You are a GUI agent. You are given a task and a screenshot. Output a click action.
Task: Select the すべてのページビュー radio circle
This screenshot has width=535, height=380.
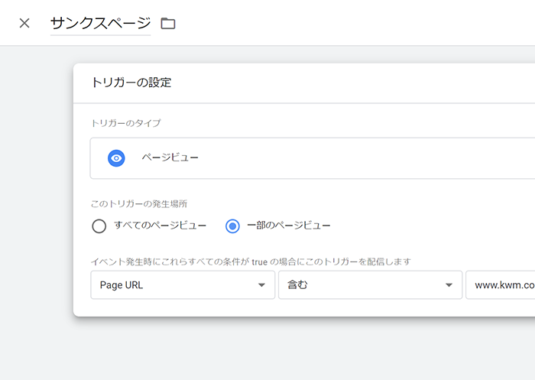click(x=99, y=226)
